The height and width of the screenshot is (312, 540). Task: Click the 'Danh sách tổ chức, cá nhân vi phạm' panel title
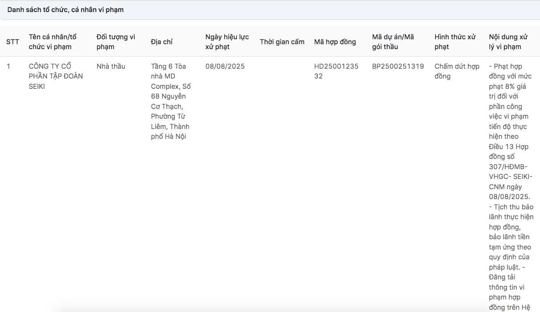(x=66, y=10)
